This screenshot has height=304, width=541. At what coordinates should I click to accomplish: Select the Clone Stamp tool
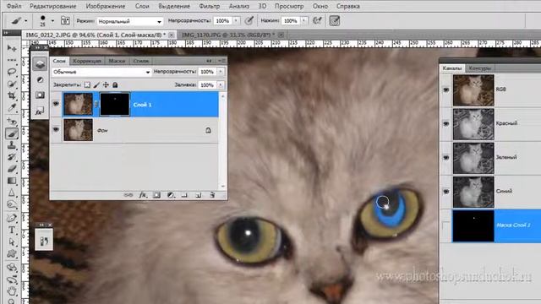pyautogui.click(x=12, y=145)
